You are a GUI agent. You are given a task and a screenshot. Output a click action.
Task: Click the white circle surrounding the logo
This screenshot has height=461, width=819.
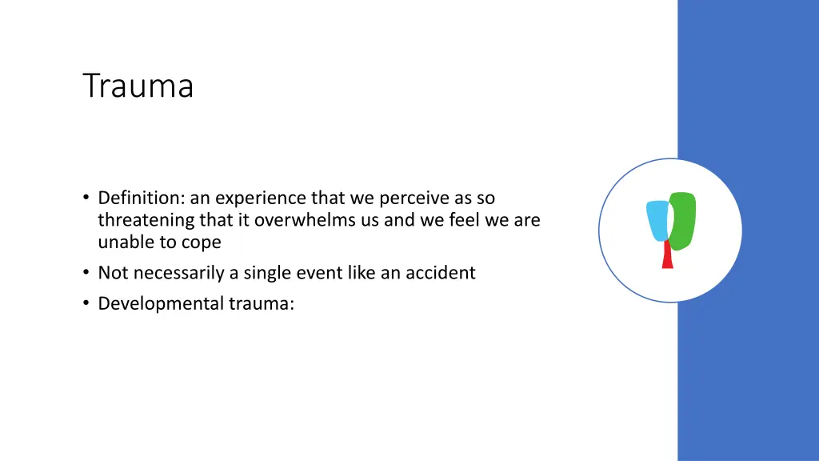coord(670,230)
